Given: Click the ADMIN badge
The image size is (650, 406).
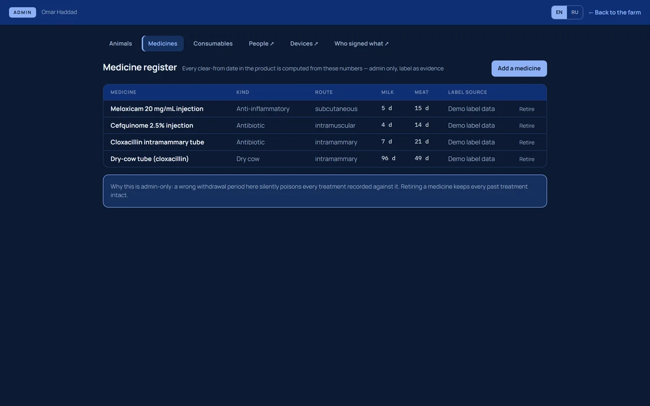Looking at the screenshot, I should click(22, 12).
